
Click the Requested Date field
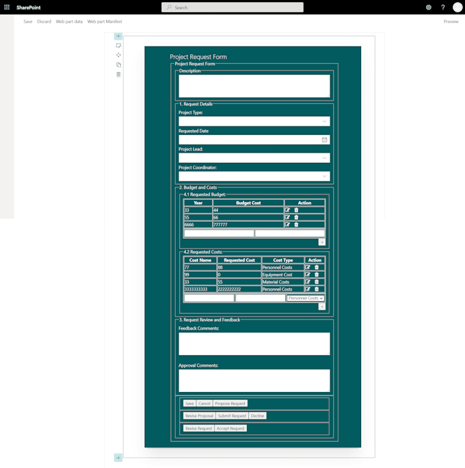[x=254, y=140]
